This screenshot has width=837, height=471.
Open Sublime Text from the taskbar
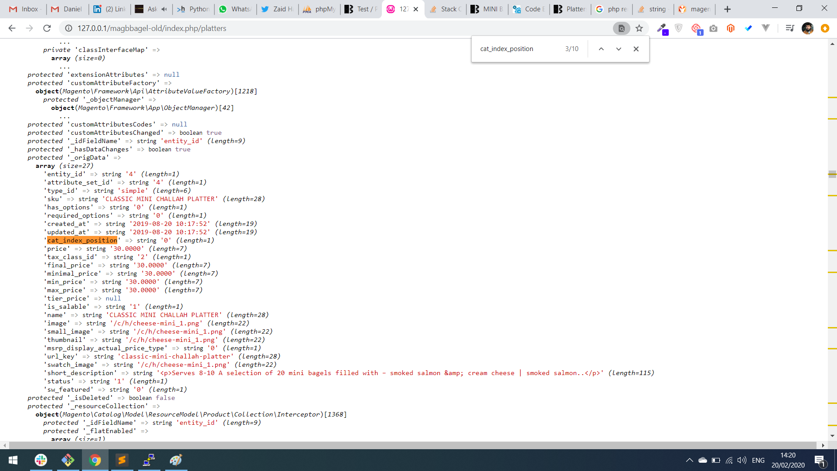click(x=122, y=460)
